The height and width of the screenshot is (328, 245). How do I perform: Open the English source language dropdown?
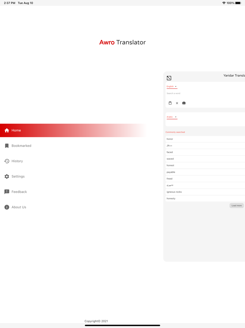172,86
